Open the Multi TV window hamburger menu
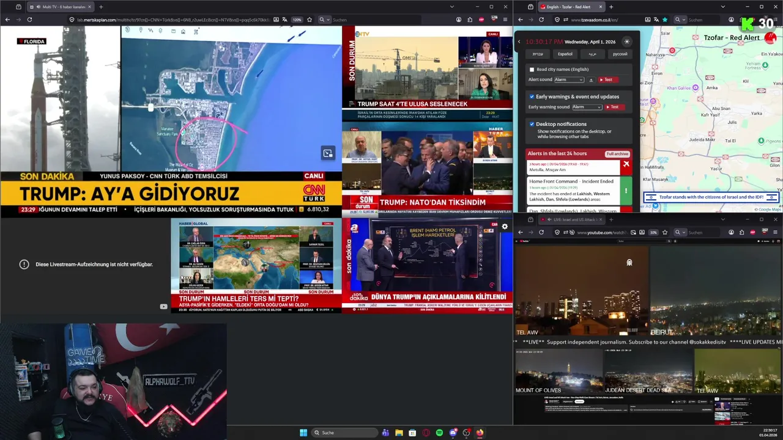Viewport: 783px width, 440px height. pos(505,20)
